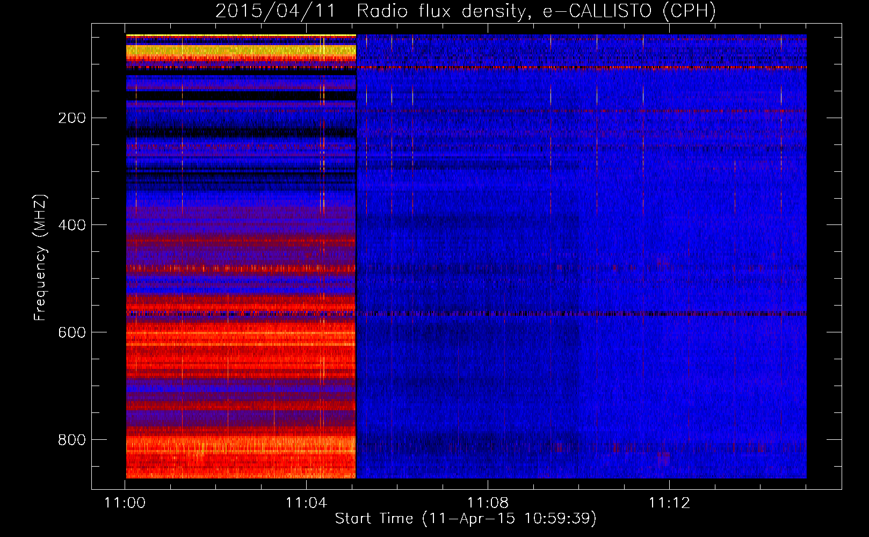Click the 400 frequency tick label
Screen dimensions: 869x537
72,225
